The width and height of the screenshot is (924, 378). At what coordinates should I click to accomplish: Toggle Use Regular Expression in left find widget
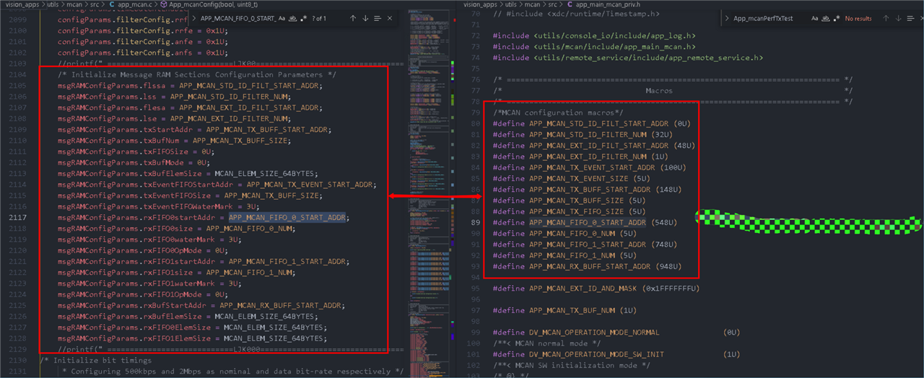pos(304,19)
